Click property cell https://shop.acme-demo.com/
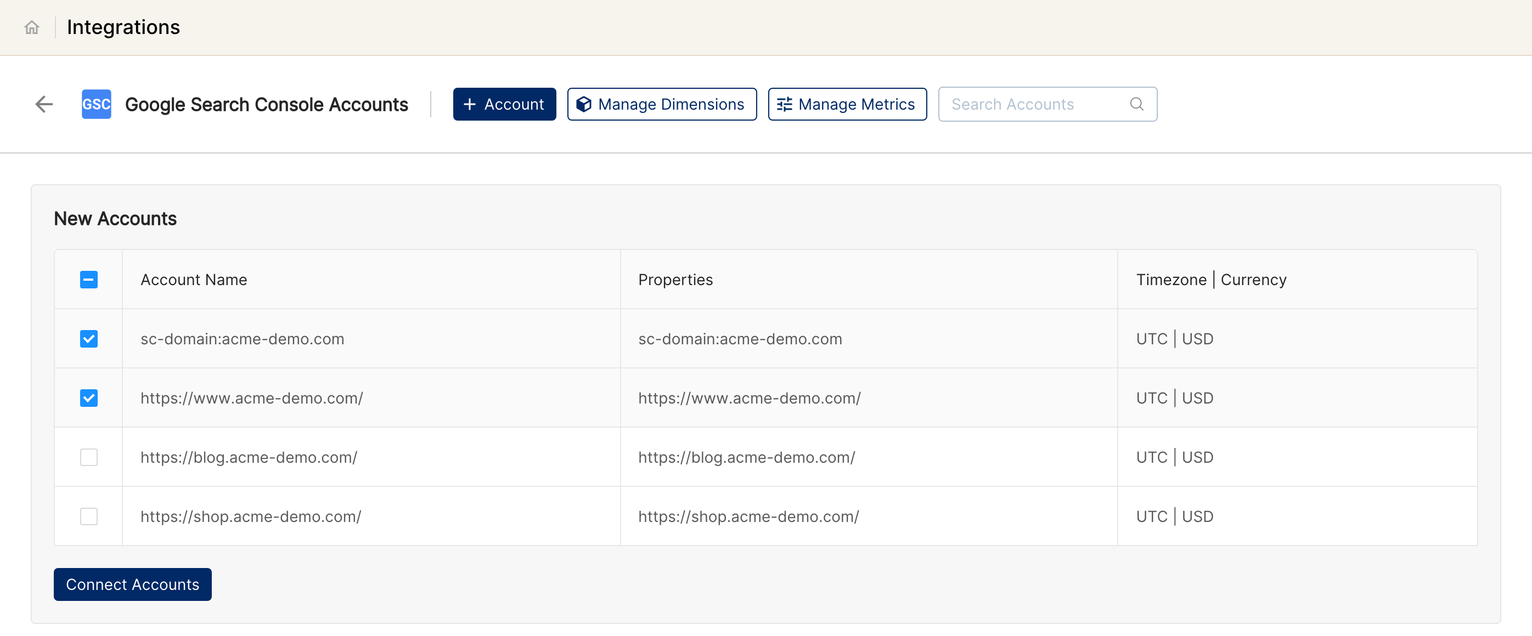 [749, 516]
